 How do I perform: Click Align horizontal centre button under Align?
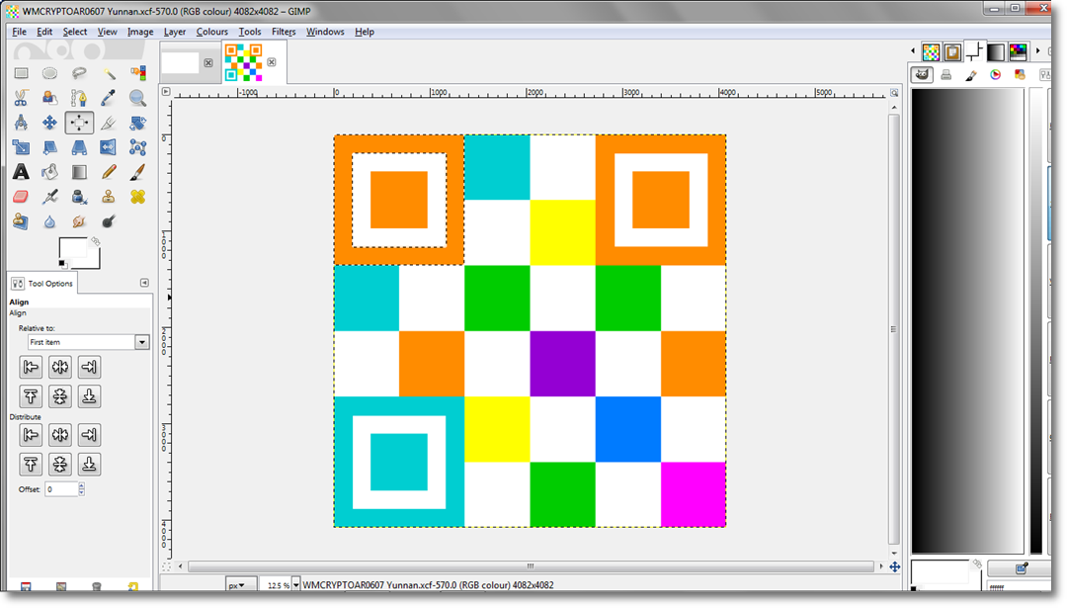60,368
